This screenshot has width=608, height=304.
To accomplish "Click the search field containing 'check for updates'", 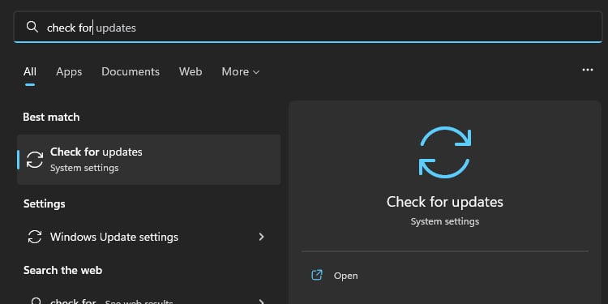I will click(x=307, y=27).
